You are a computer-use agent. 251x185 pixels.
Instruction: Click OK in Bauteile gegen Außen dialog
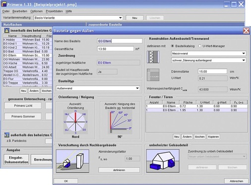(66, 181)
